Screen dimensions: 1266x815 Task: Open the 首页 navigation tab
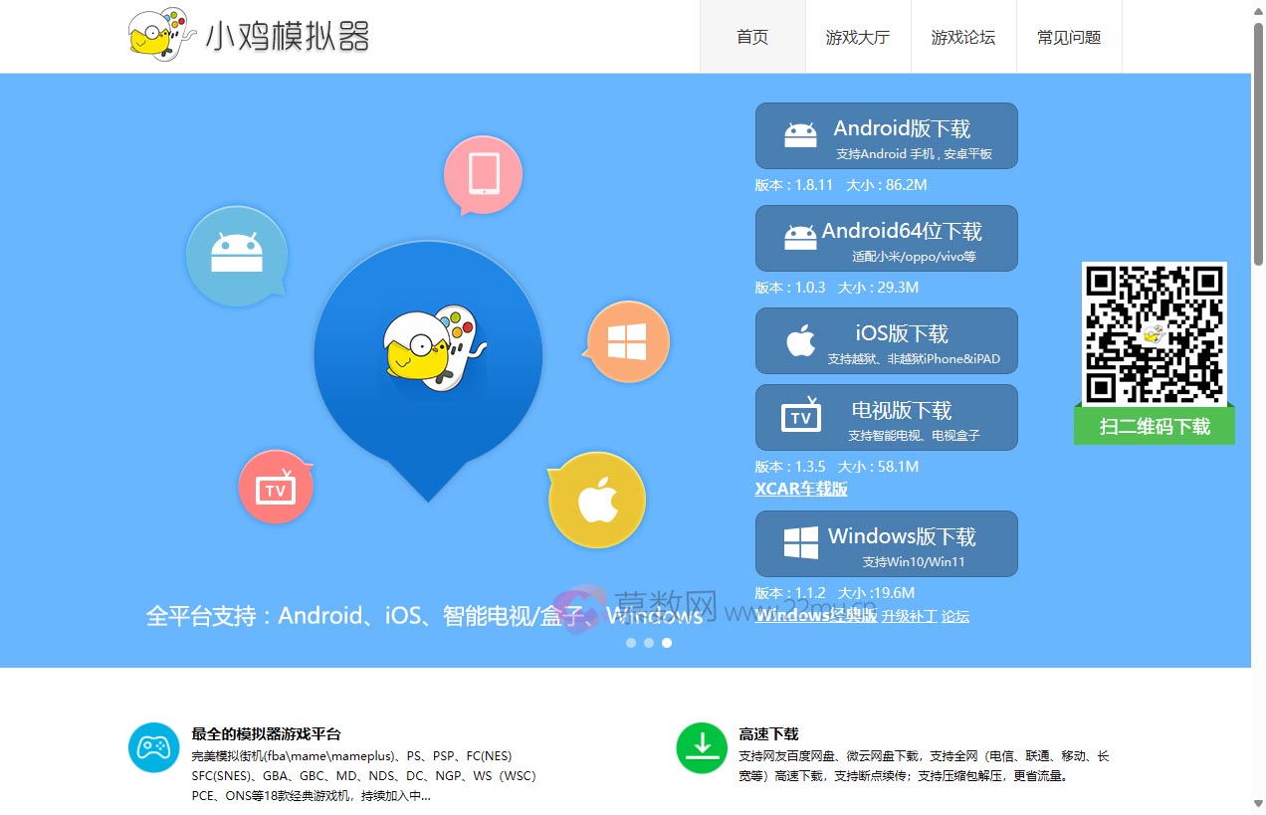click(x=752, y=37)
